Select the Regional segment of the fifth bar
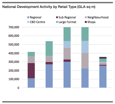 [103, 77]
